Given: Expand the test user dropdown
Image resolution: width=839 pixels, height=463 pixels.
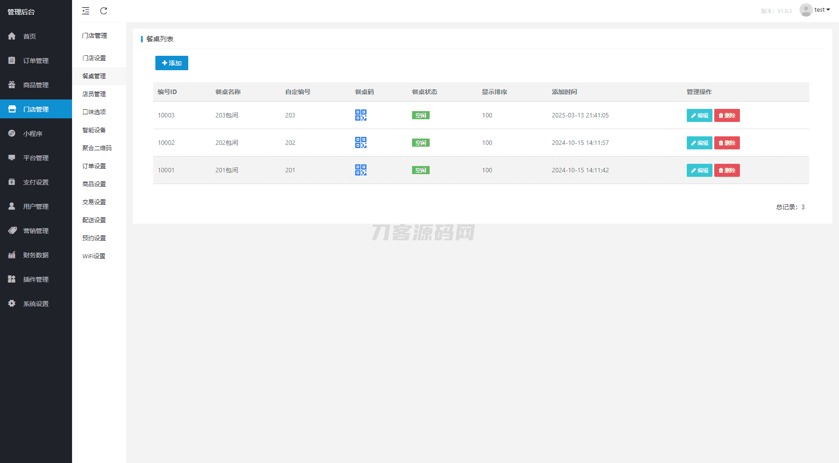Looking at the screenshot, I should tap(822, 10).
